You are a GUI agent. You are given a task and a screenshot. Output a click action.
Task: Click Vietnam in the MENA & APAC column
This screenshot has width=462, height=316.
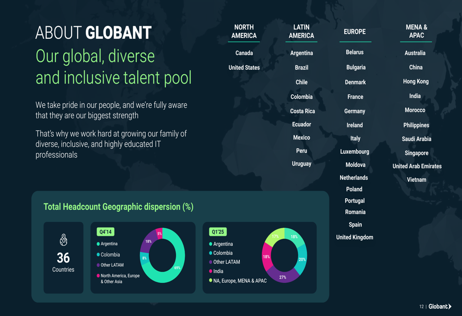click(417, 179)
